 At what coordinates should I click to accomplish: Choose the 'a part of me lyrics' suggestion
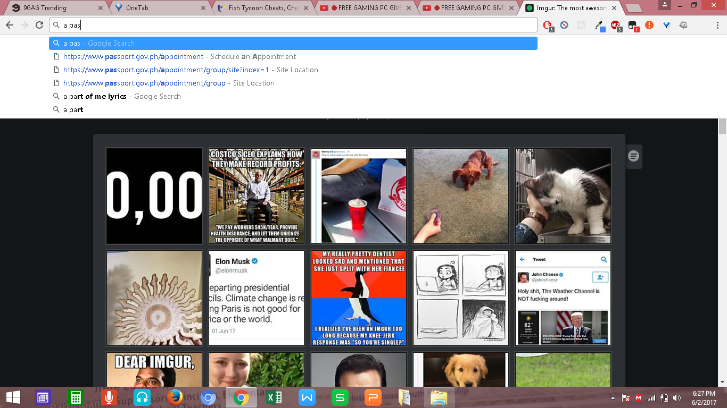click(293, 96)
